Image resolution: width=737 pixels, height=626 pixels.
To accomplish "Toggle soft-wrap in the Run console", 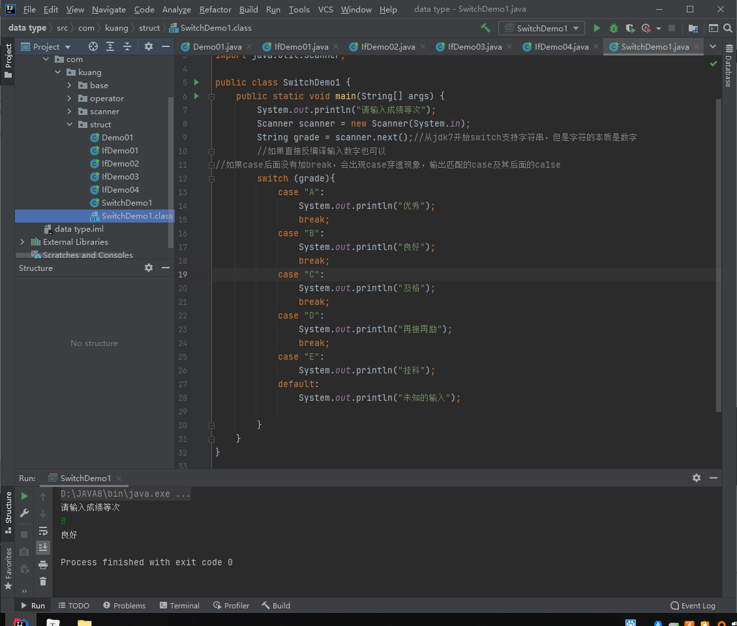I will tap(43, 531).
